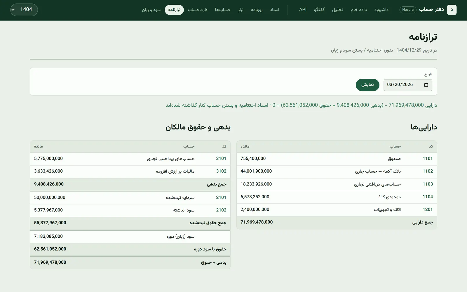Open the داشبورد dashboard
Screen dimensions: 467x292
pos(381,10)
